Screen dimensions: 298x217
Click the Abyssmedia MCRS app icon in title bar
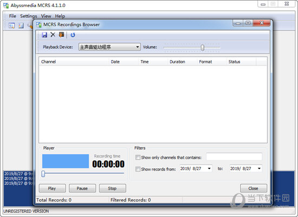tap(6, 5)
